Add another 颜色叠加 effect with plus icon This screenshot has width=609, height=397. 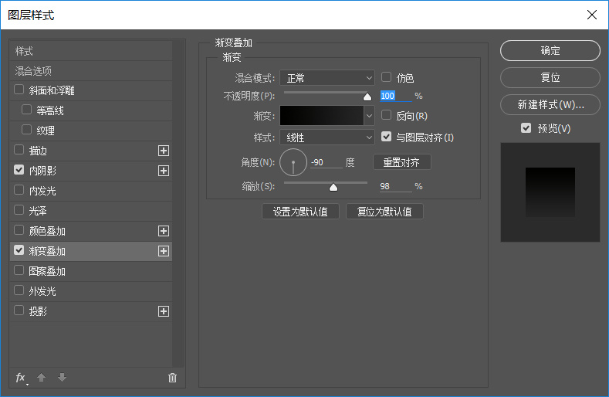point(164,231)
